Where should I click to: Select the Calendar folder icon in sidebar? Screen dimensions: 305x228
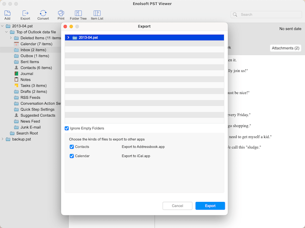point(17,44)
